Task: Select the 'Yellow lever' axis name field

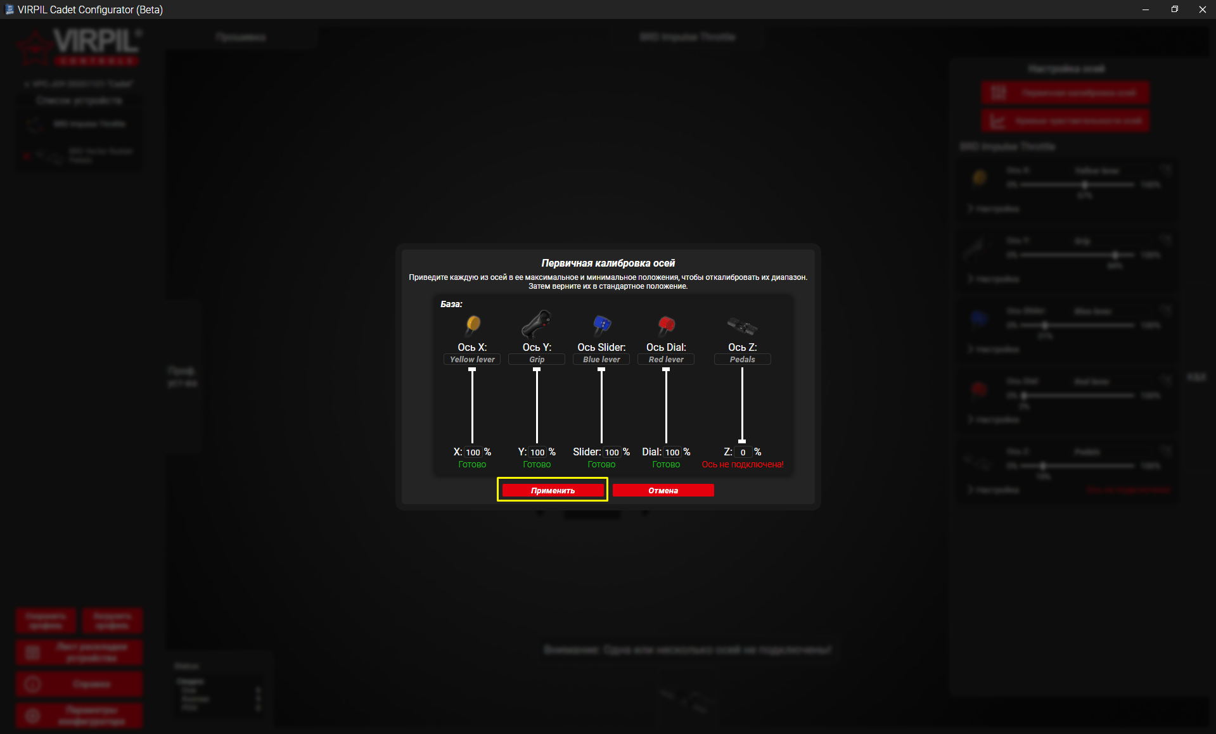Action: tap(472, 359)
